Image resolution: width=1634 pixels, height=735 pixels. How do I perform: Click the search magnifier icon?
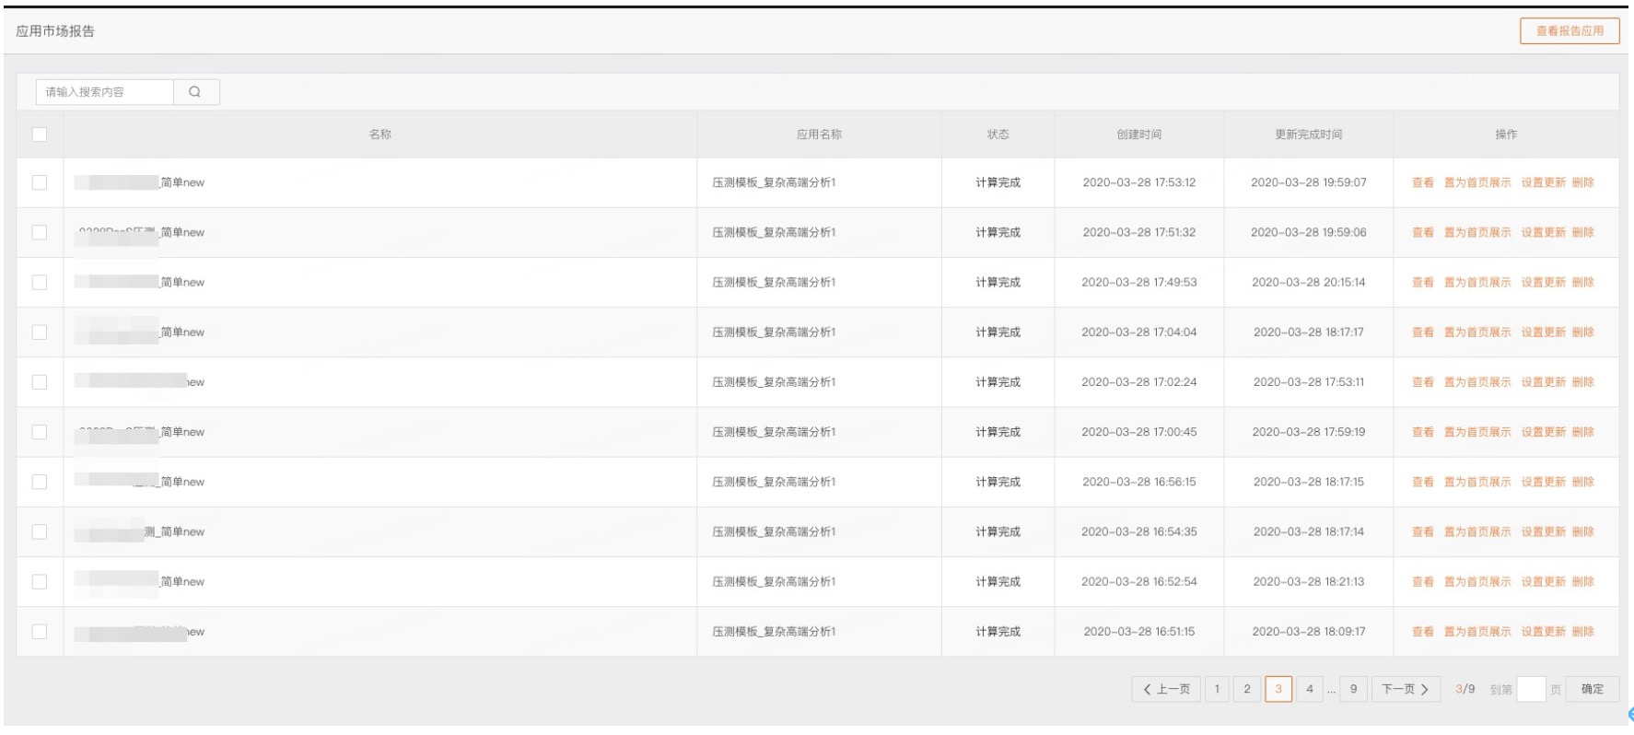[x=195, y=92]
